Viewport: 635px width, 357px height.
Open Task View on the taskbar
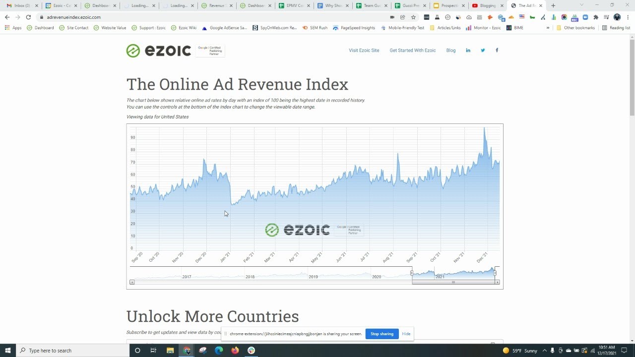153,350
